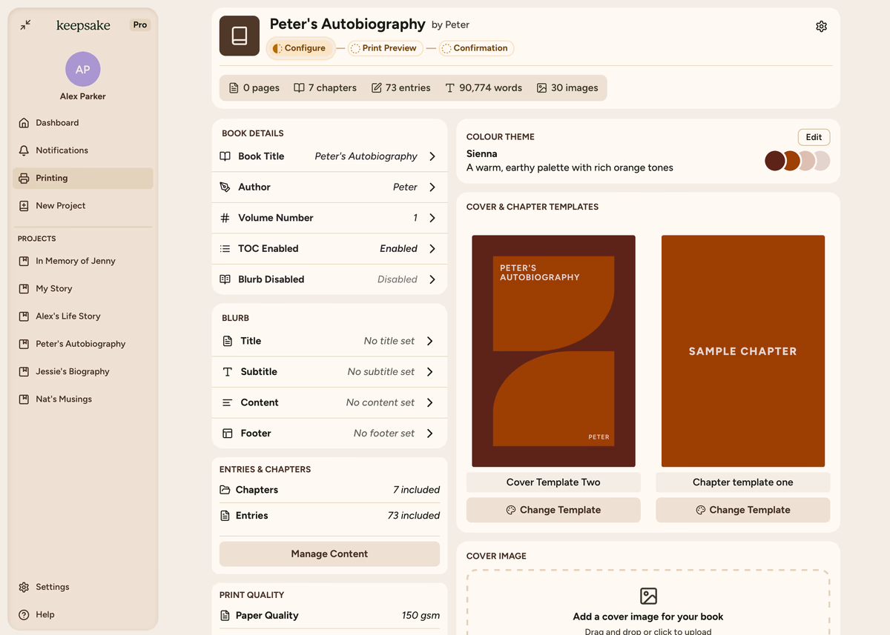Click the Notifications bell icon
The width and height of the screenshot is (890, 635).
tap(24, 150)
